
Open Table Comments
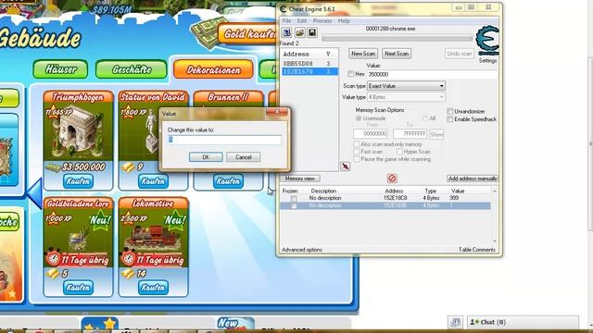[477, 250]
